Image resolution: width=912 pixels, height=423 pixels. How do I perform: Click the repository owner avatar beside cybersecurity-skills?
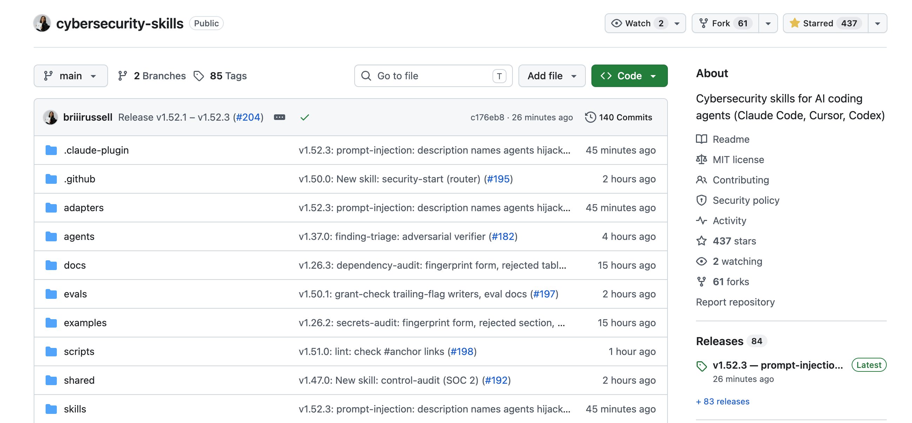(x=42, y=23)
